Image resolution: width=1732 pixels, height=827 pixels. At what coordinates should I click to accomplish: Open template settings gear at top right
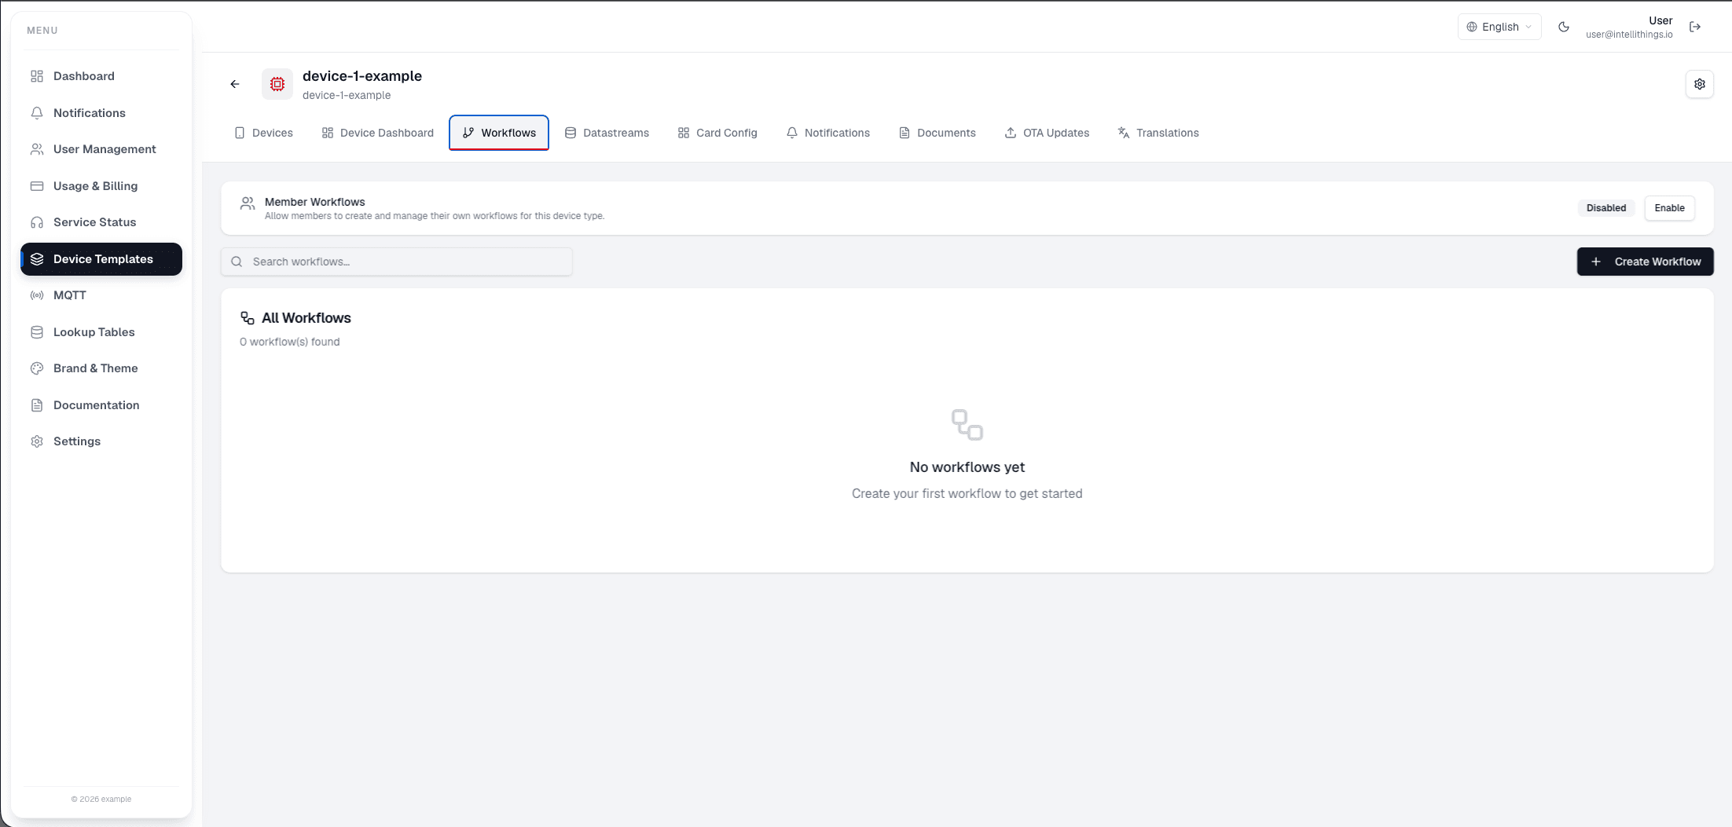tap(1699, 84)
